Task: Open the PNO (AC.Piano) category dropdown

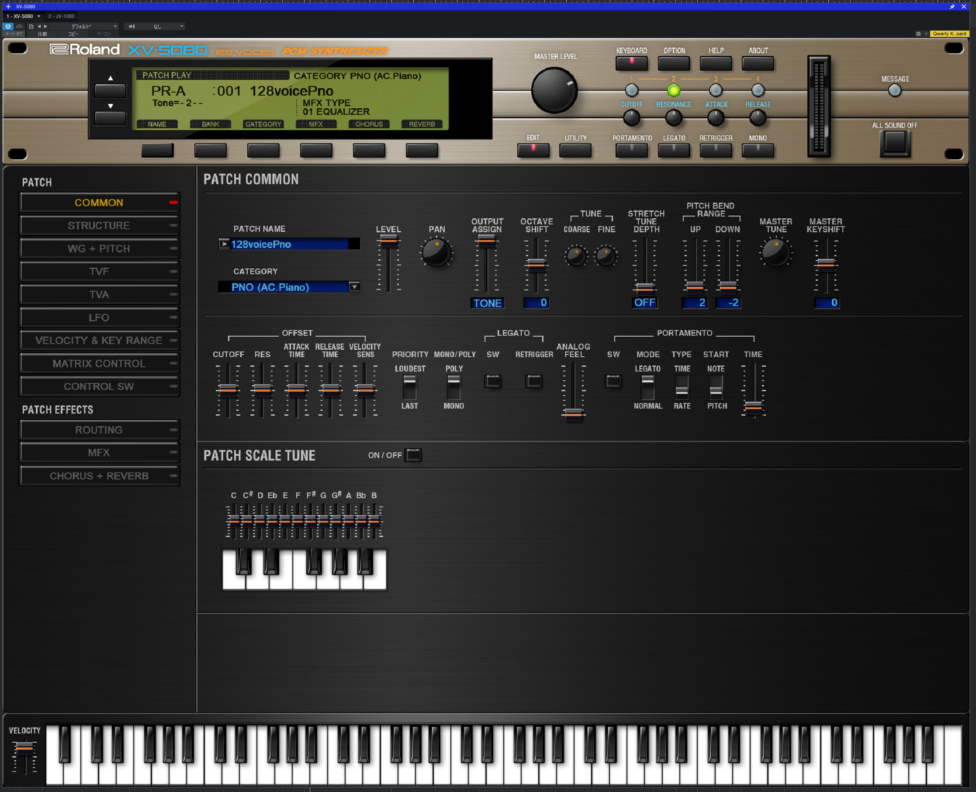Action: coord(354,287)
